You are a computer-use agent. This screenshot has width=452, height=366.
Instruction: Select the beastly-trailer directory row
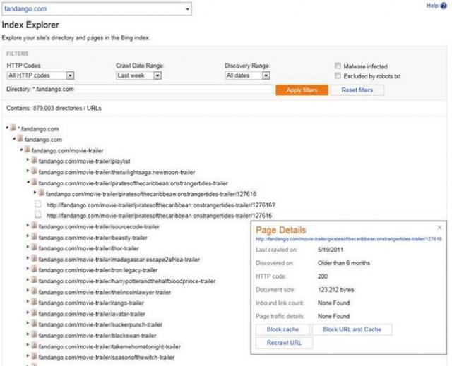pos(93,238)
